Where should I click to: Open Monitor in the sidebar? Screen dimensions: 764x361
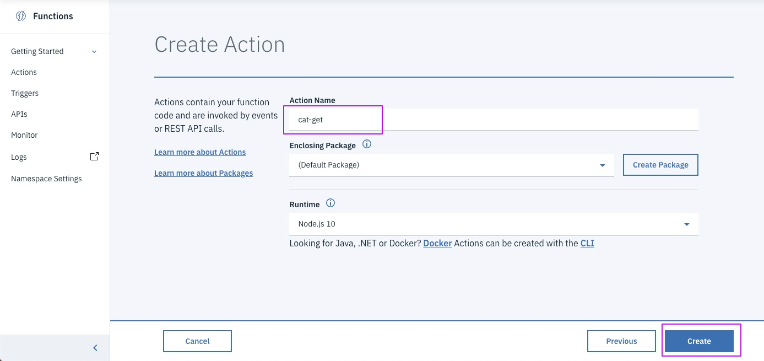(x=24, y=135)
